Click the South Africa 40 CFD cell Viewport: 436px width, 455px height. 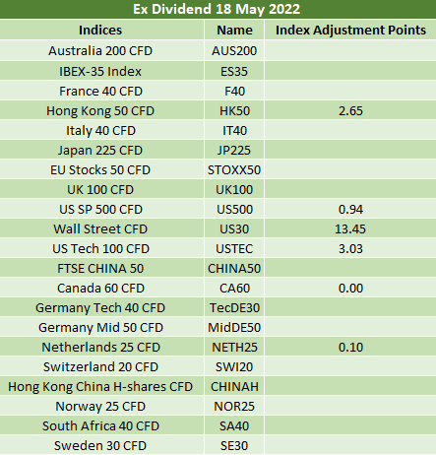pyautogui.click(x=100, y=426)
